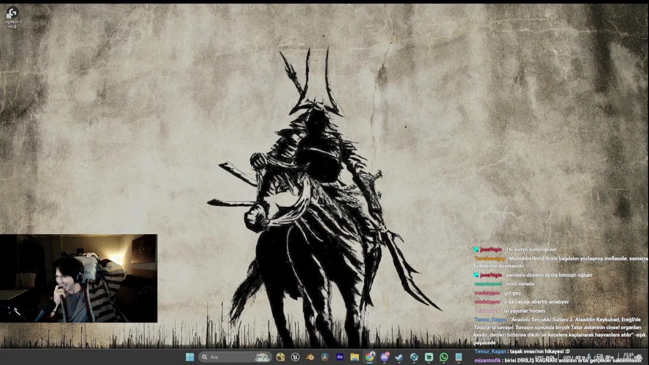The width and height of the screenshot is (649, 365).
Task: Open Adobe After Effects from the taskbar
Action: pos(340,357)
